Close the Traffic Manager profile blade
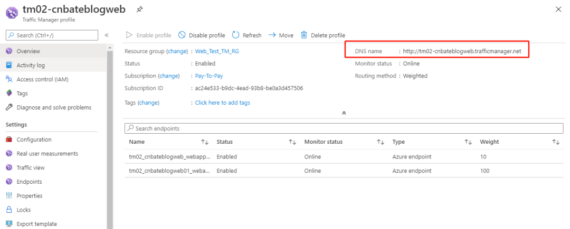The width and height of the screenshot is (570, 229). [558, 9]
